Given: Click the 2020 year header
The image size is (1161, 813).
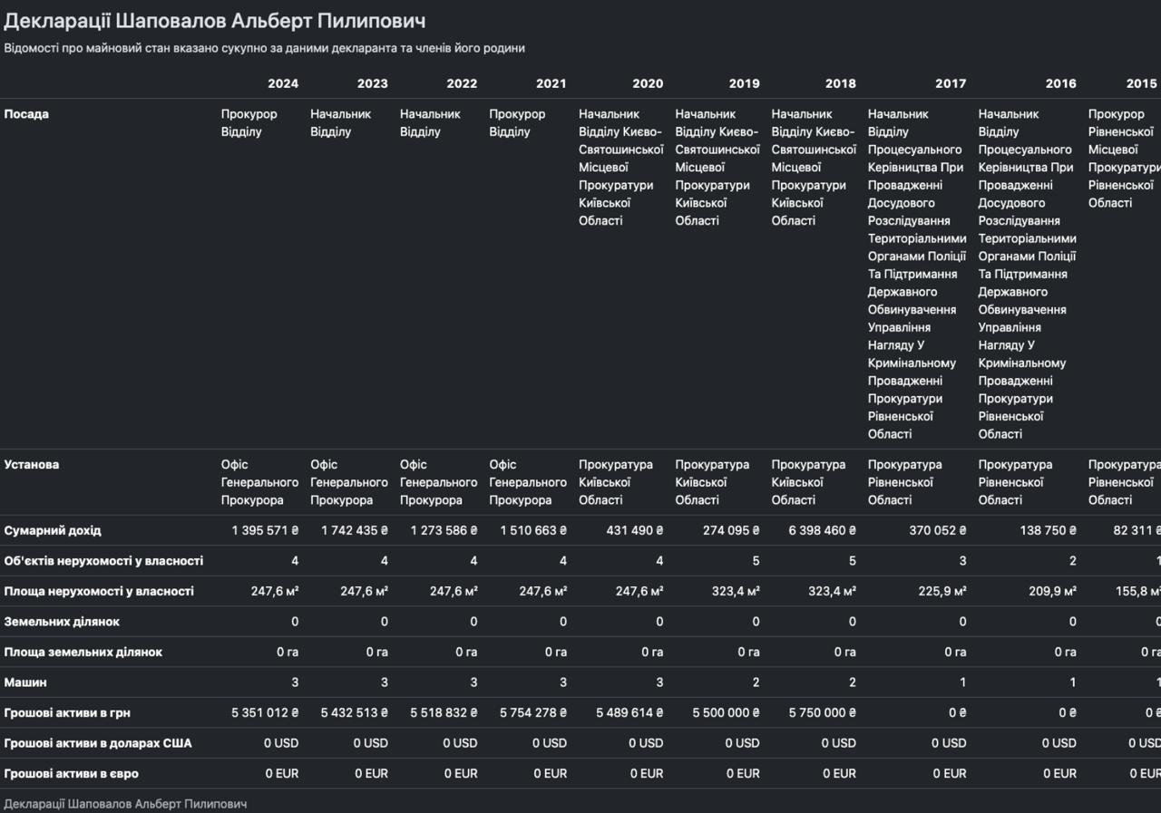Looking at the screenshot, I should (648, 83).
